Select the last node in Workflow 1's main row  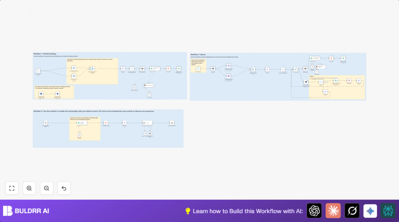[x=178, y=68]
